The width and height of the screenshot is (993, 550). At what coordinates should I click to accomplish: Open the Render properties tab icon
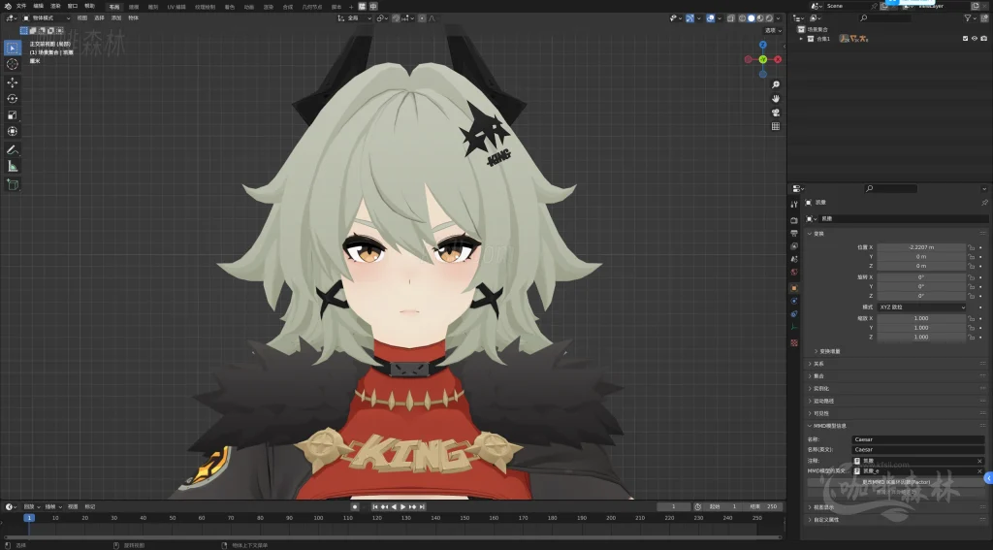pos(794,220)
